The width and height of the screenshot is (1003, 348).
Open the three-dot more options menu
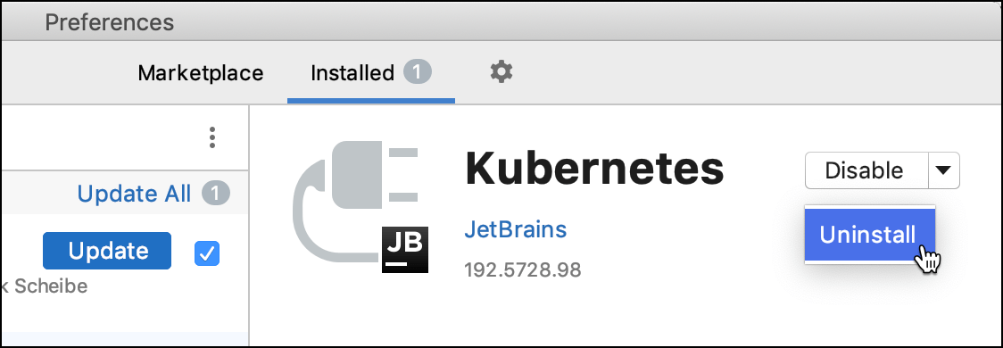click(212, 137)
